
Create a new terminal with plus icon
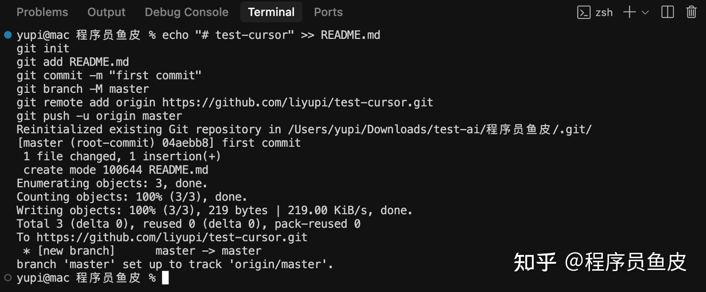tap(629, 12)
